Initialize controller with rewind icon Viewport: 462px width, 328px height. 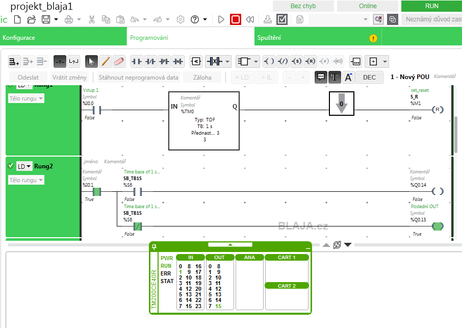[250, 19]
